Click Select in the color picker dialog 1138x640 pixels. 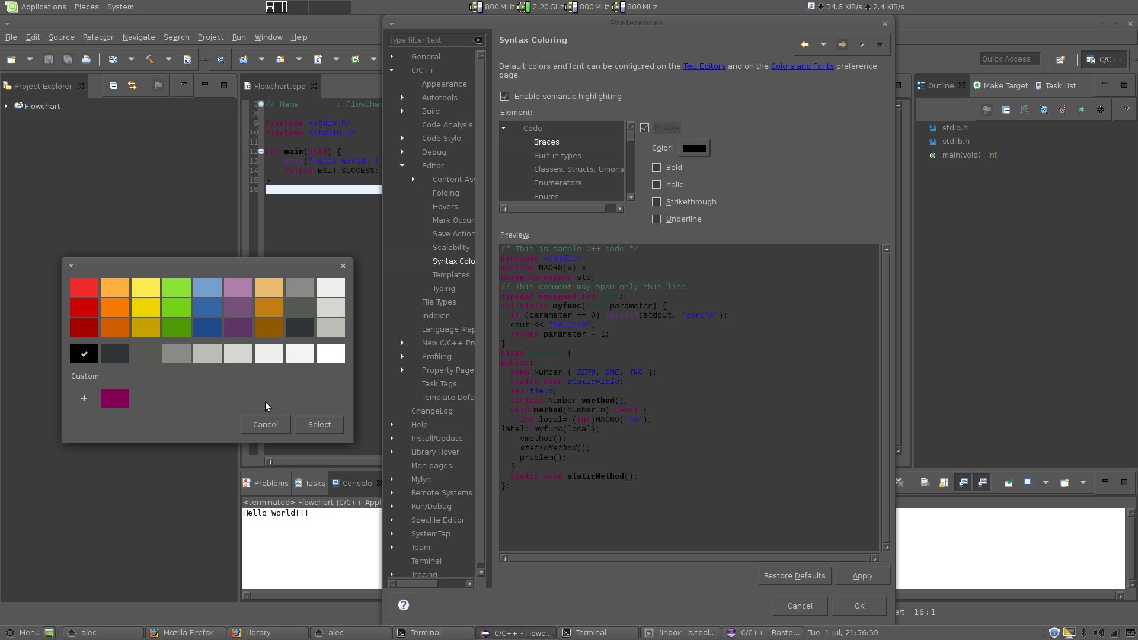(319, 424)
